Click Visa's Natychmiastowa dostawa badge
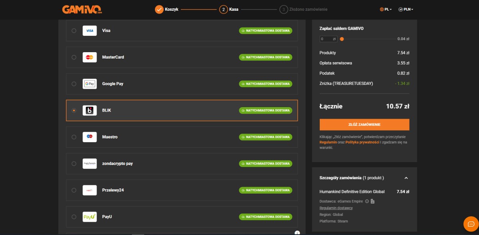 tap(266, 31)
